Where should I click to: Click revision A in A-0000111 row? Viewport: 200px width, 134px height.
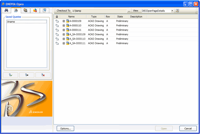(x=107, y=30)
